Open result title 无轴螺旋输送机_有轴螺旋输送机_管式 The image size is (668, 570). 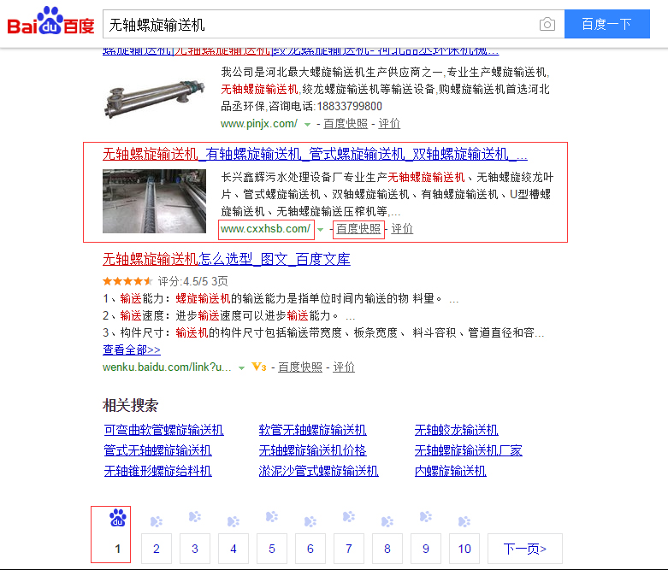(x=315, y=154)
